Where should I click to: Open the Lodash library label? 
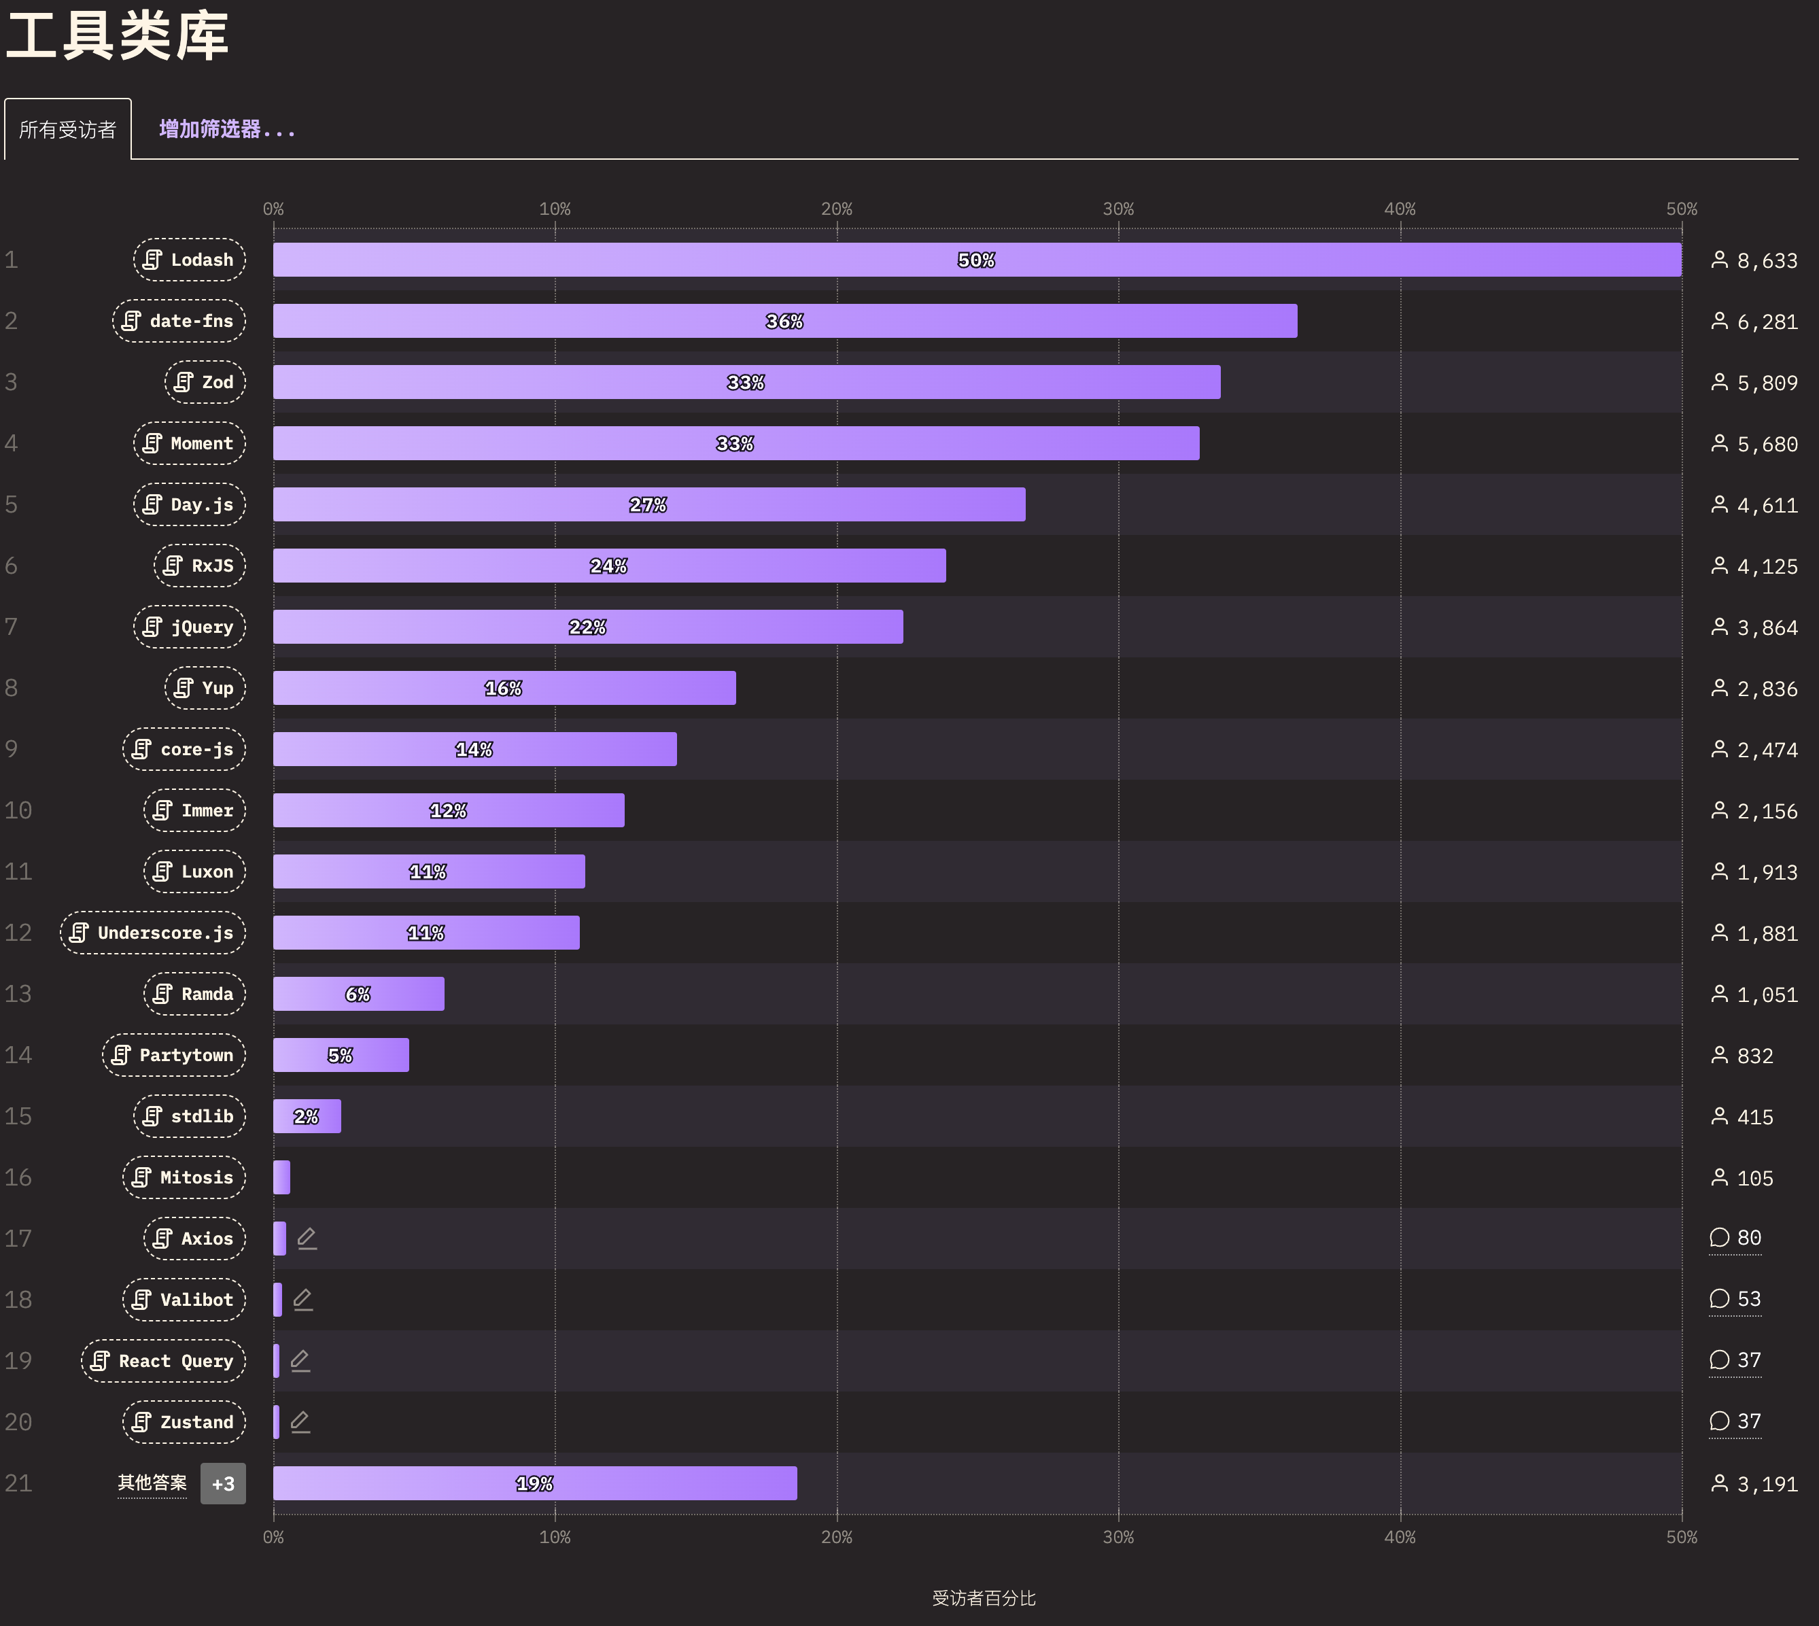coord(190,260)
